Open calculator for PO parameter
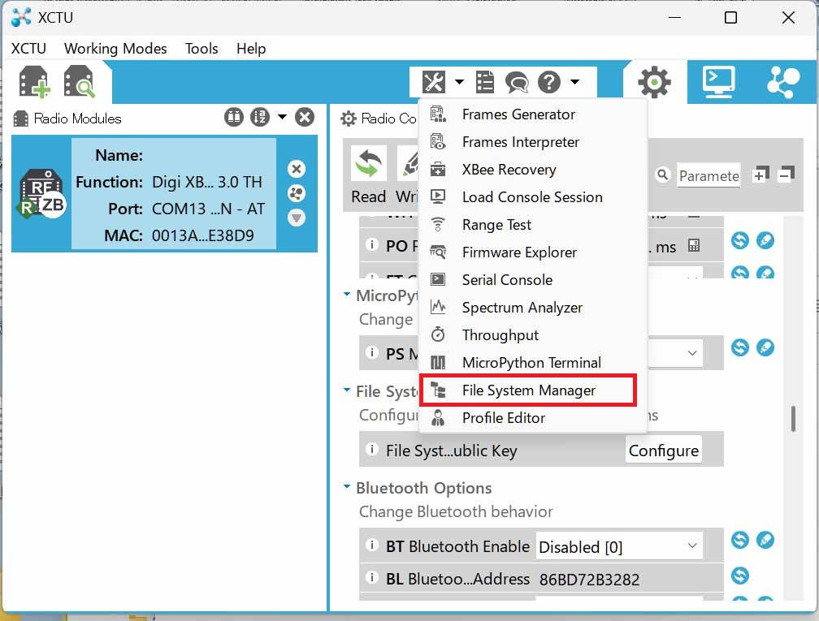The width and height of the screenshot is (819, 621). coord(694,245)
